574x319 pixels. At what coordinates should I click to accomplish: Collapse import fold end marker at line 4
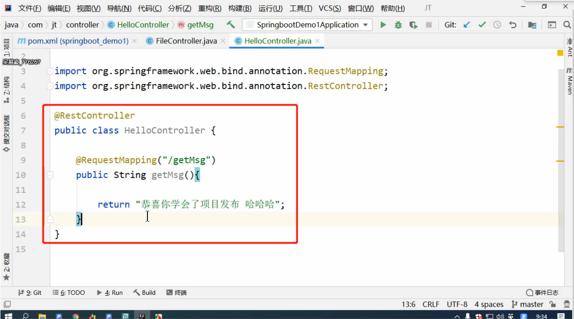click(50, 86)
